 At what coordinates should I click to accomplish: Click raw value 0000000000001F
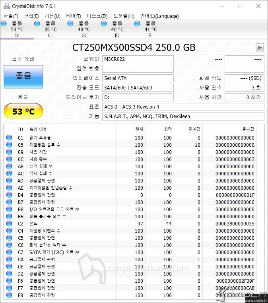point(235,195)
